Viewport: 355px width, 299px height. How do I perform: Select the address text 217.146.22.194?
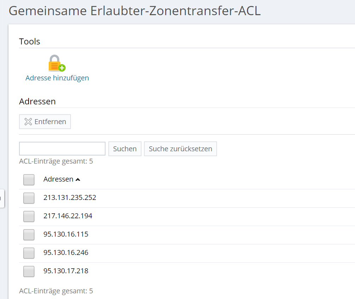pyautogui.click(x=68, y=216)
